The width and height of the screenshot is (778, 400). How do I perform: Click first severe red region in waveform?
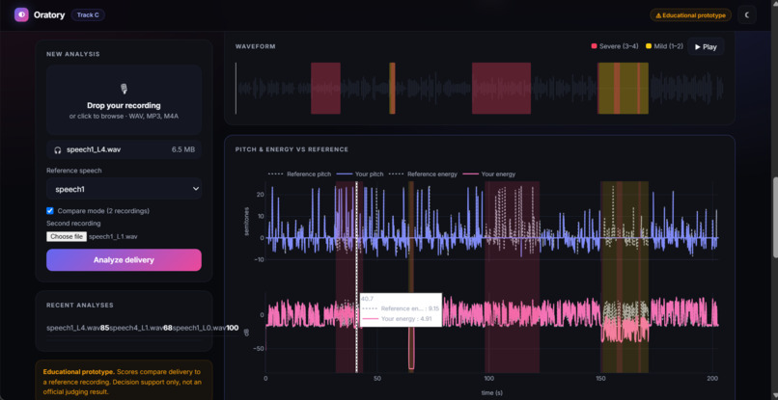click(x=325, y=89)
